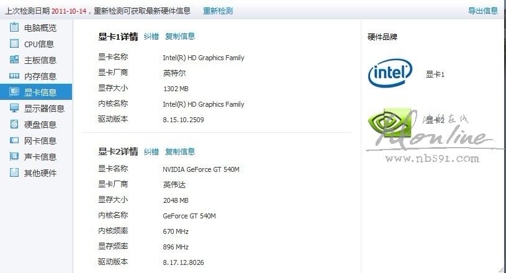The image size is (506, 273).
Task: Click 纠错 next to 显卡2详情
Action: coord(151,151)
